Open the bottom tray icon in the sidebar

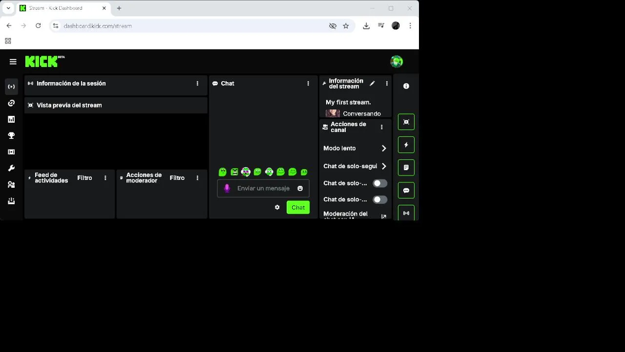[x=11, y=201]
